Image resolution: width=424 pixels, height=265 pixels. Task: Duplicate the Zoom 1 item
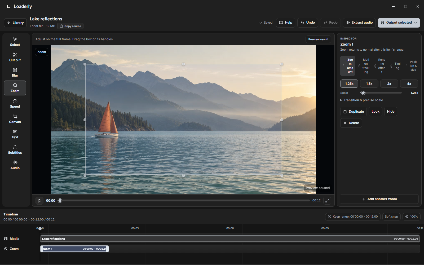tap(354, 112)
